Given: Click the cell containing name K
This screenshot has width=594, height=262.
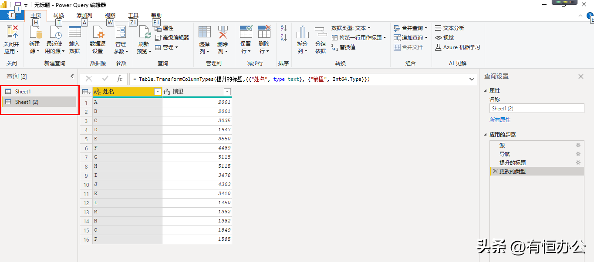Looking at the screenshot, I should pyautogui.click(x=127, y=194).
